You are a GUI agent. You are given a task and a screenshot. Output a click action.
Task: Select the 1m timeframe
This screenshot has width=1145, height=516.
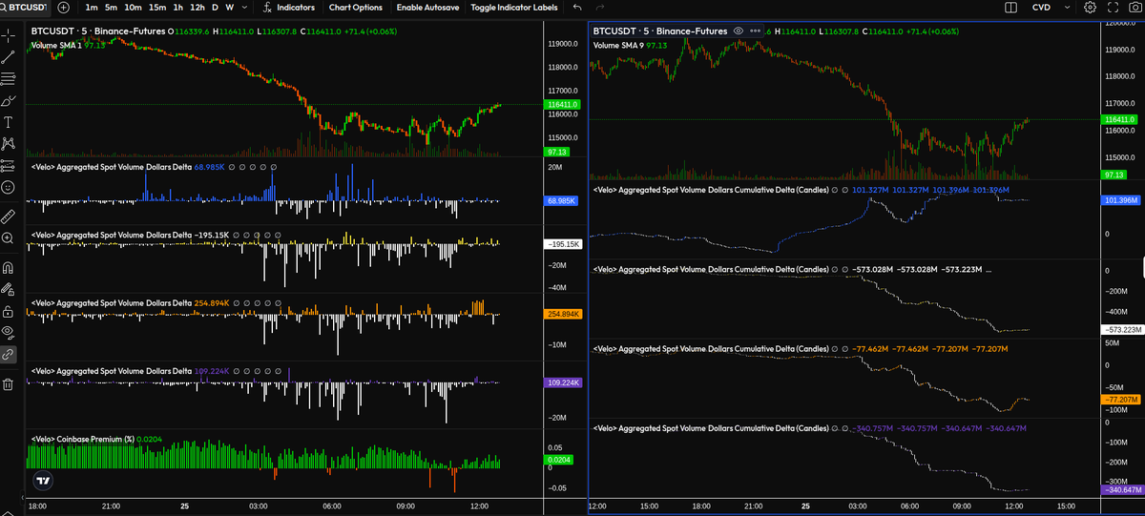coord(91,7)
